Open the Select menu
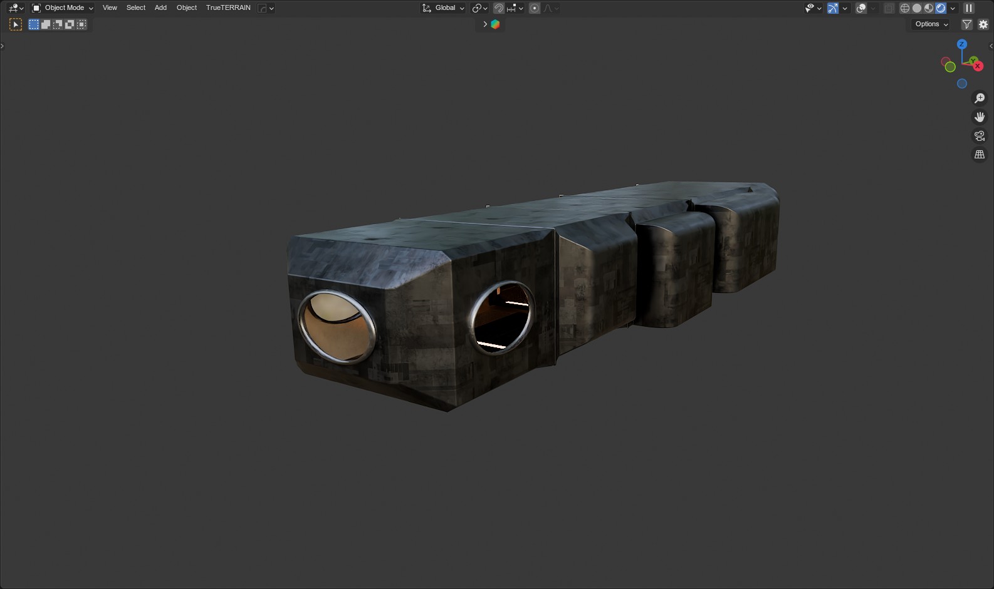This screenshot has width=994, height=589. (136, 8)
